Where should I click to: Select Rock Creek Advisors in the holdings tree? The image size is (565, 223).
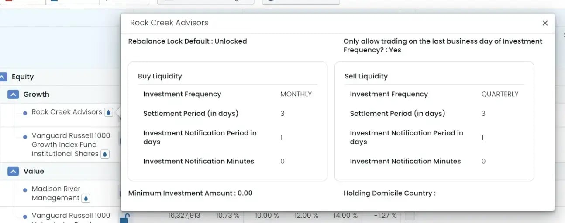coord(67,112)
